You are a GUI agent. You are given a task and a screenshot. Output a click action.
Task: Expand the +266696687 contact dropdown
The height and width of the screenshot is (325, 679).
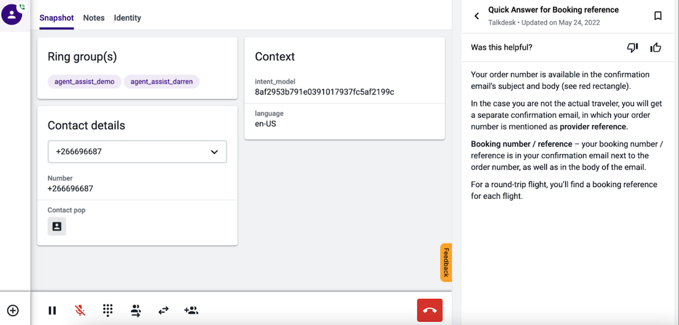137,152
